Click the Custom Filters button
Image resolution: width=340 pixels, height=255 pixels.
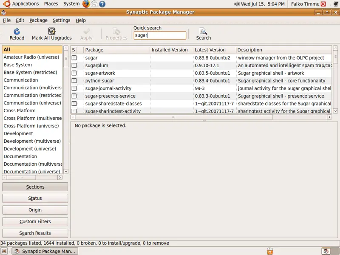coord(35,221)
